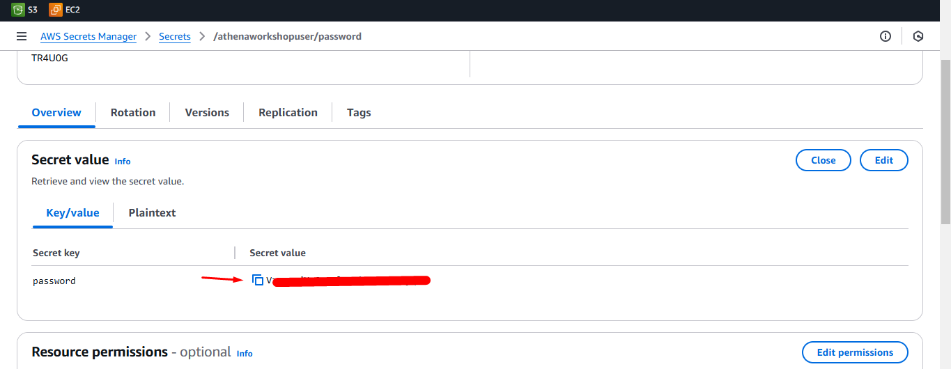Switch to the Overview tab
The height and width of the screenshot is (369, 951).
tap(56, 112)
